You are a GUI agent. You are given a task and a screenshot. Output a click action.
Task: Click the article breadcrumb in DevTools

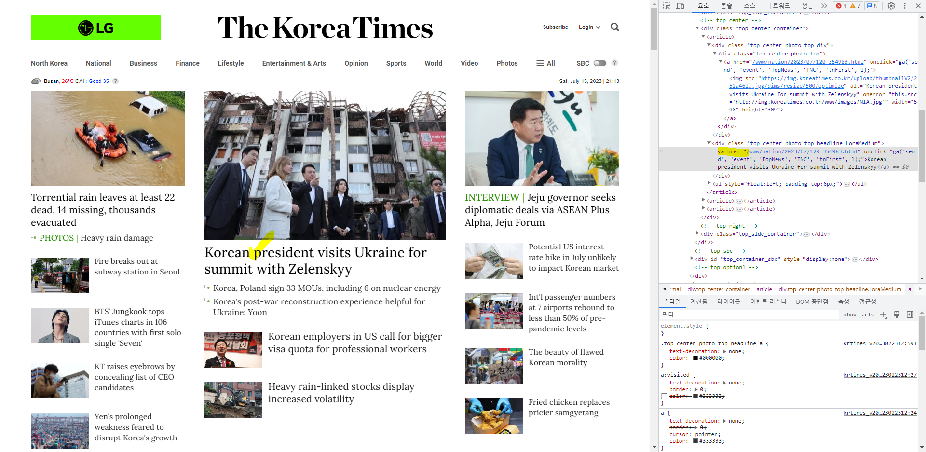pyautogui.click(x=764, y=289)
